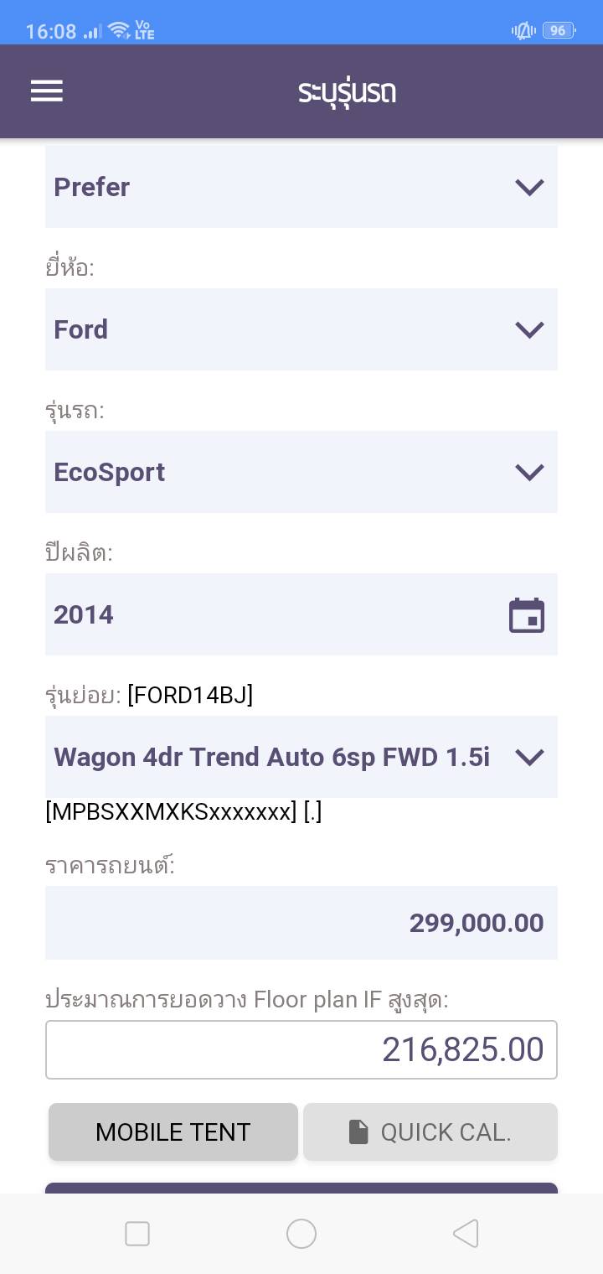Tap the Android home circle button
The width and height of the screenshot is (603, 1274).
(x=301, y=1234)
